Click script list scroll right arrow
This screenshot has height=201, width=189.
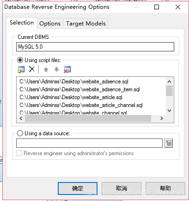click(162, 119)
